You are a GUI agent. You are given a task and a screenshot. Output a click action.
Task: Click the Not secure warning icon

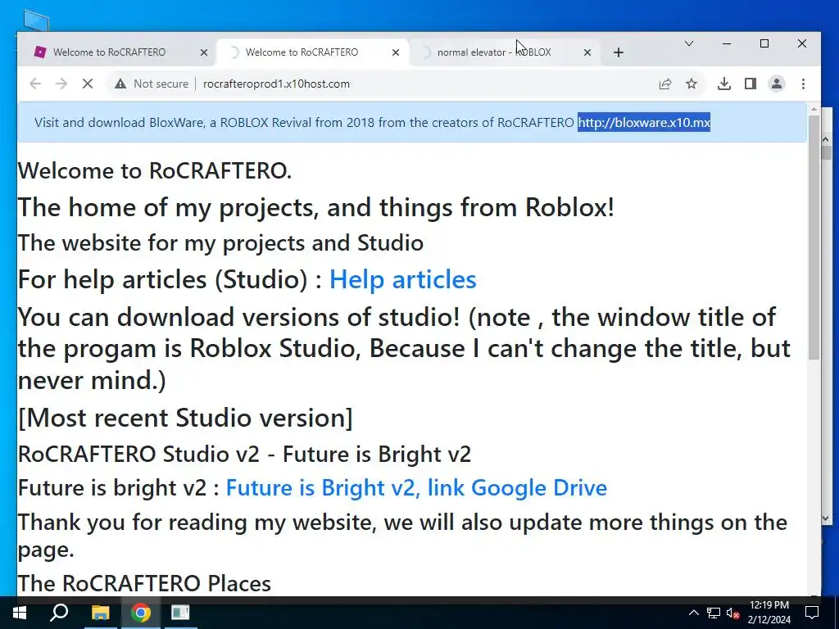click(x=120, y=84)
